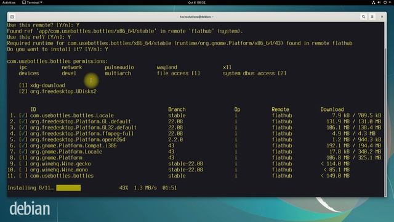Click the Op column header
The height and width of the screenshot is (222, 394).
[x=237, y=110]
